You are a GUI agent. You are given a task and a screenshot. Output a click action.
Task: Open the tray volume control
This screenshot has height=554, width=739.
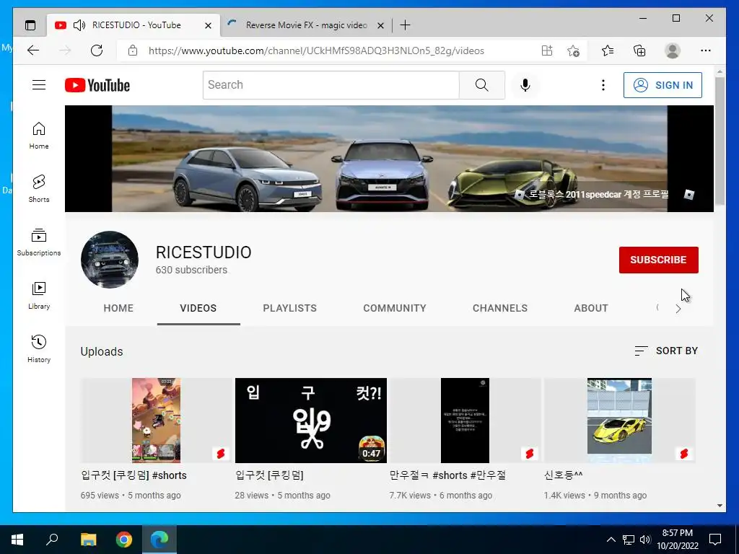644,540
